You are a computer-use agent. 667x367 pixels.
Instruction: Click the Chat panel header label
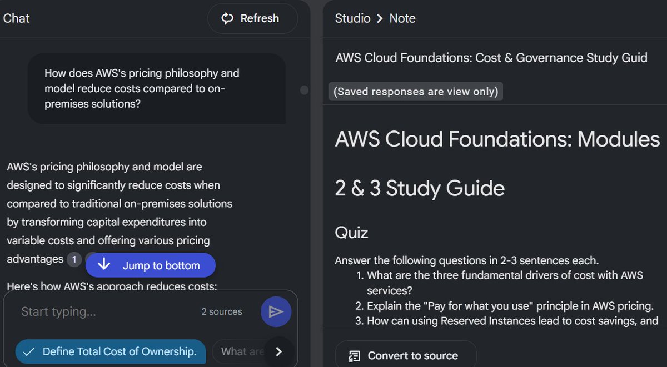[x=16, y=18]
